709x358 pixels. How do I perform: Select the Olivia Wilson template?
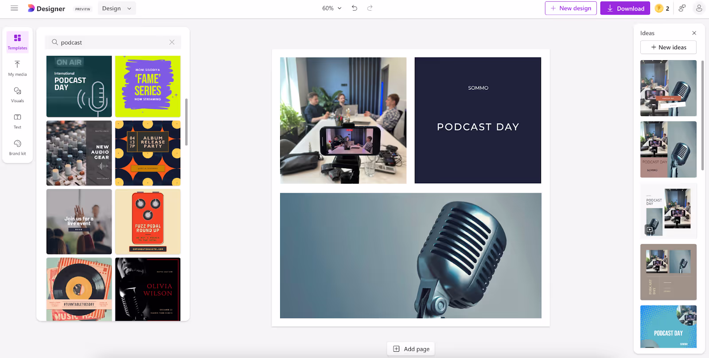click(x=148, y=289)
